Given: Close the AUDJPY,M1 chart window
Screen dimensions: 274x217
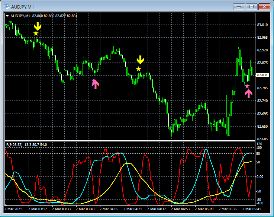Looking at the screenshot, I should 264,7.
